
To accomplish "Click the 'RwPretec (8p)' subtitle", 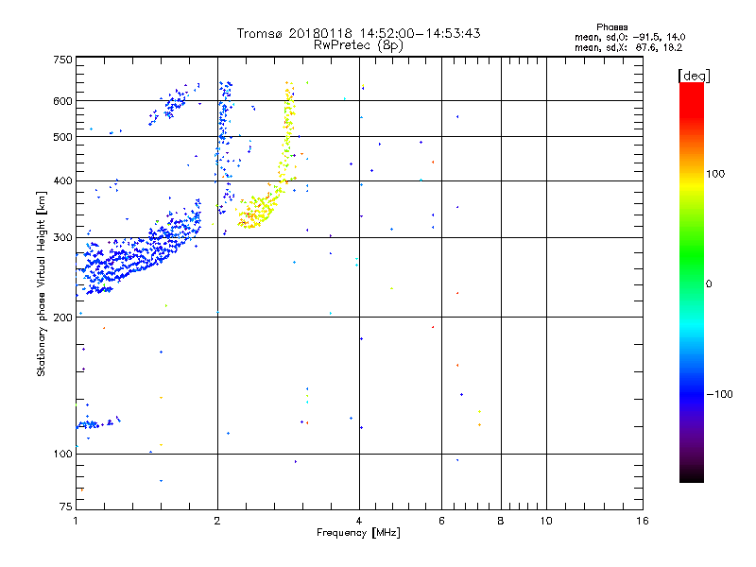I will tap(358, 45).
